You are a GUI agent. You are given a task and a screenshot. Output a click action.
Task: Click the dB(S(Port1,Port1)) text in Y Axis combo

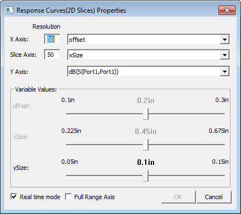(x=94, y=72)
